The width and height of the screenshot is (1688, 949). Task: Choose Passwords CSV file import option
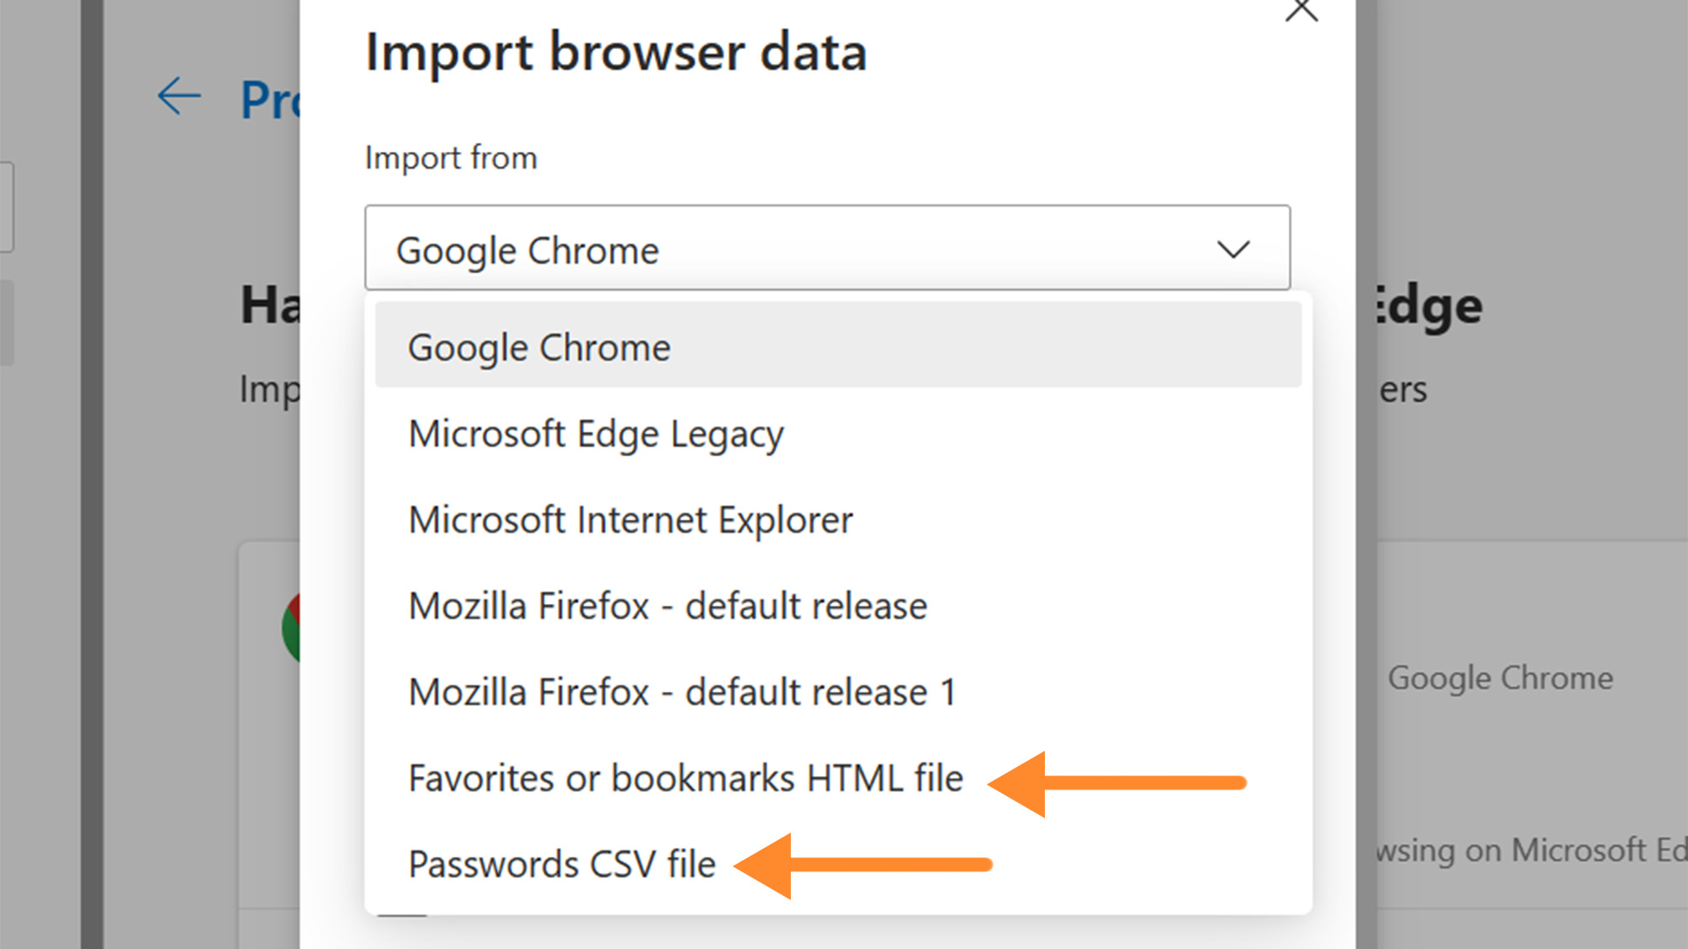[x=560, y=863]
